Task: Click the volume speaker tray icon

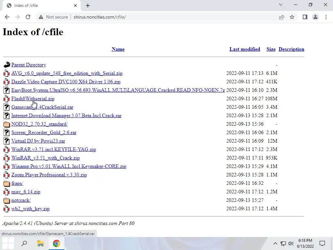Action: click(x=291, y=243)
